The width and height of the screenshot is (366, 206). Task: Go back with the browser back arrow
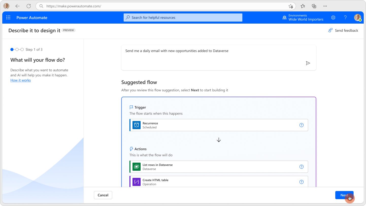[17, 6]
